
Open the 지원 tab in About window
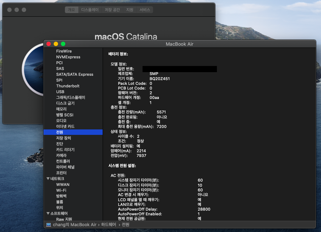click(130, 10)
